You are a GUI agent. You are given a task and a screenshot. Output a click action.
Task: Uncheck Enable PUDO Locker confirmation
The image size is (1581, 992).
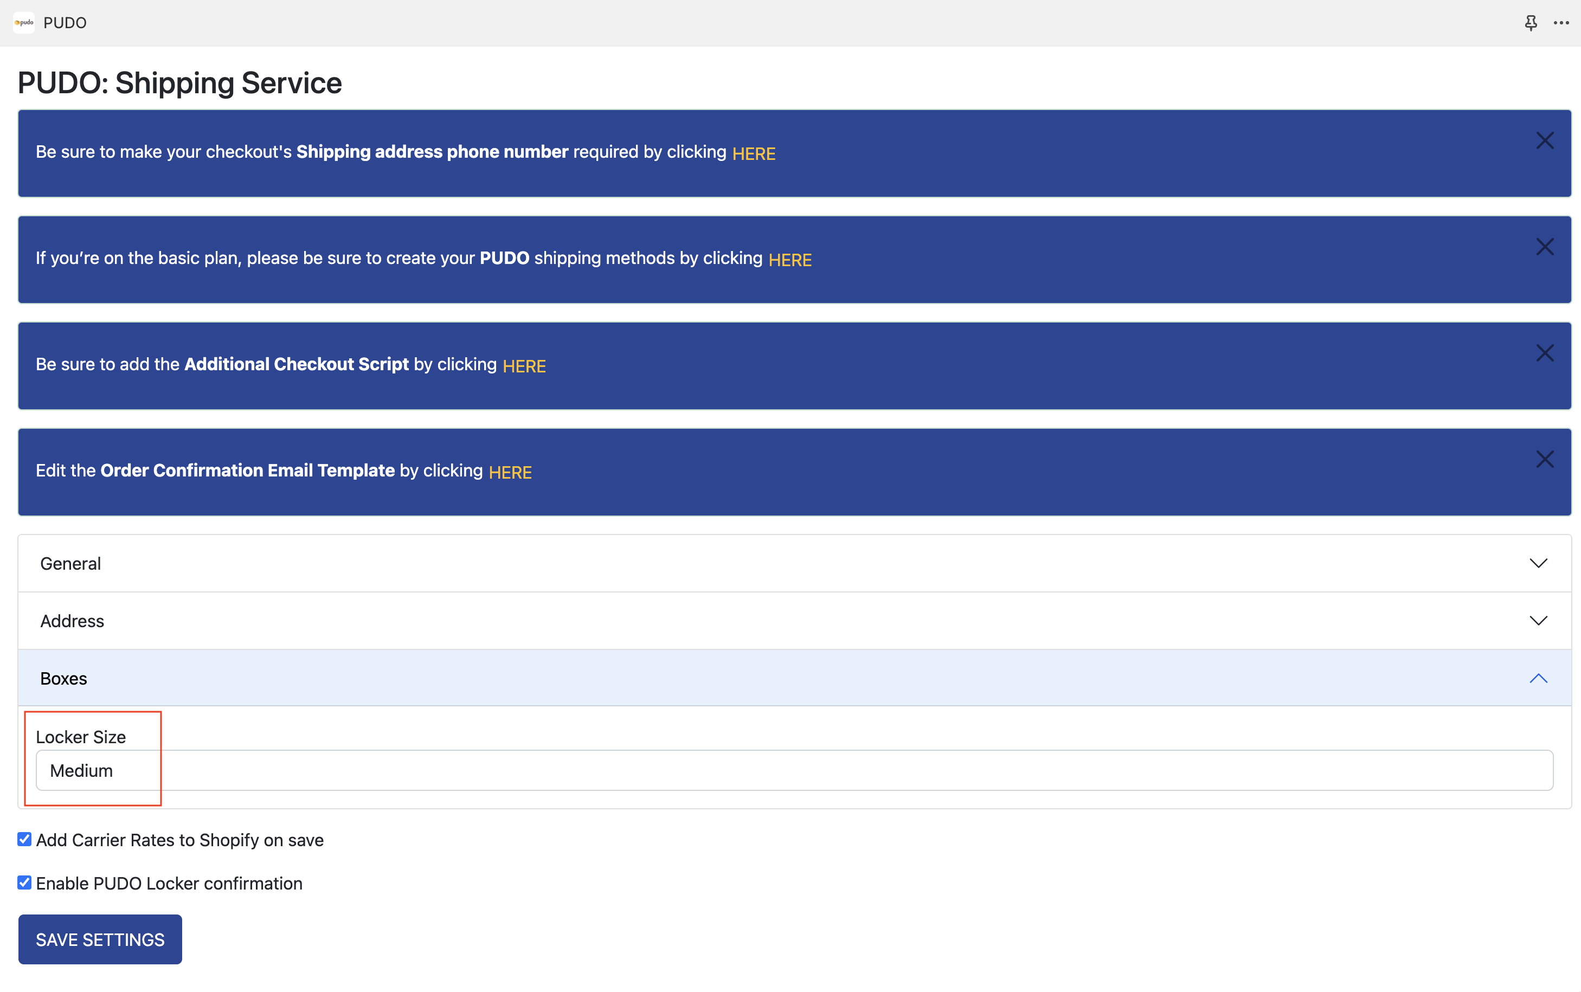[x=24, y=883]
